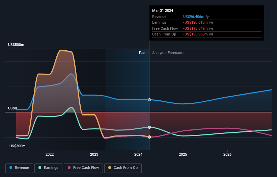Viewport: 277px width, 177px height.
Task: Click the Mar 31 2024 tooltip date
Action: (x=163, y=10)
